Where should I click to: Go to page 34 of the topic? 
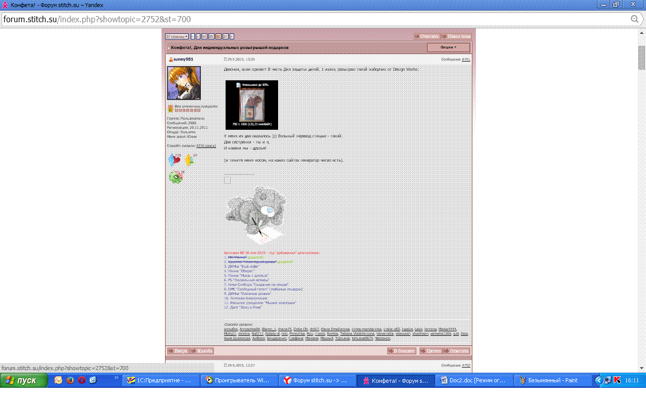[x=204, y=36]
